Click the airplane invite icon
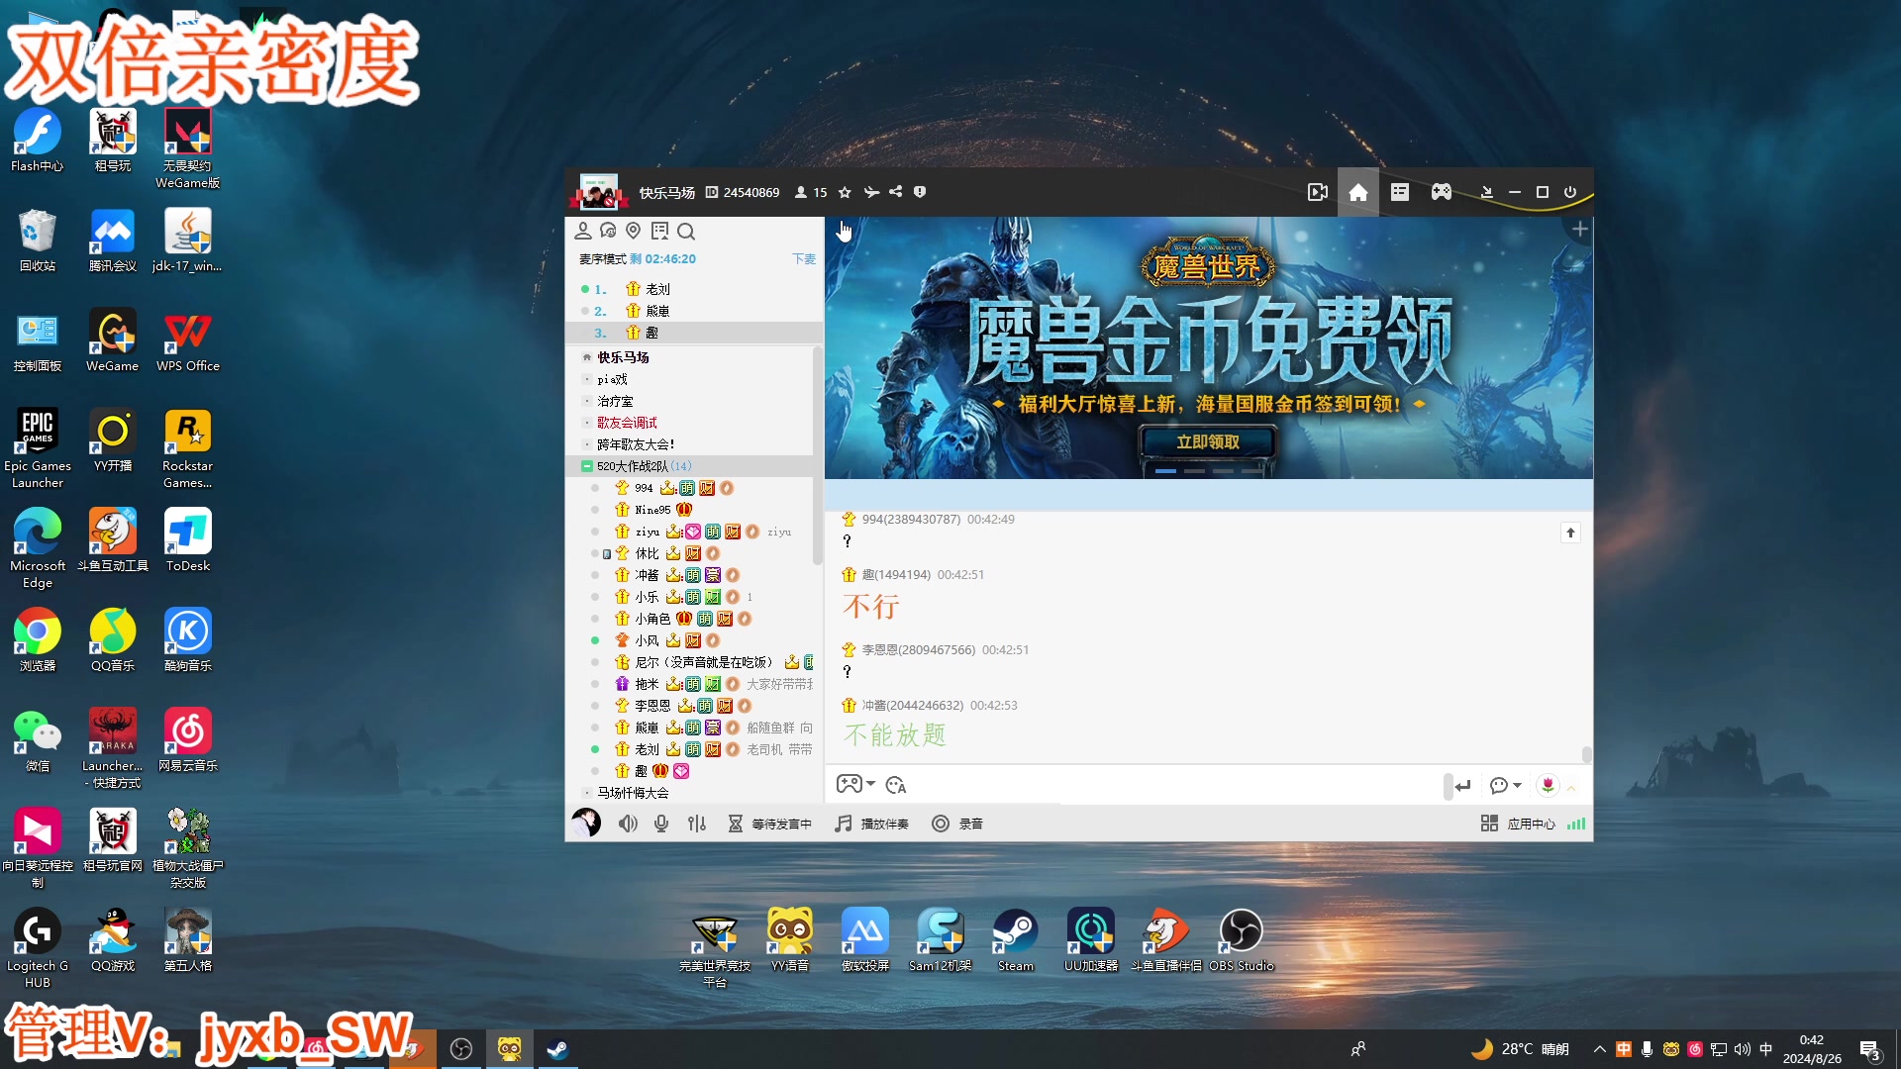1901x1069 pixels. tap(871, 192)
